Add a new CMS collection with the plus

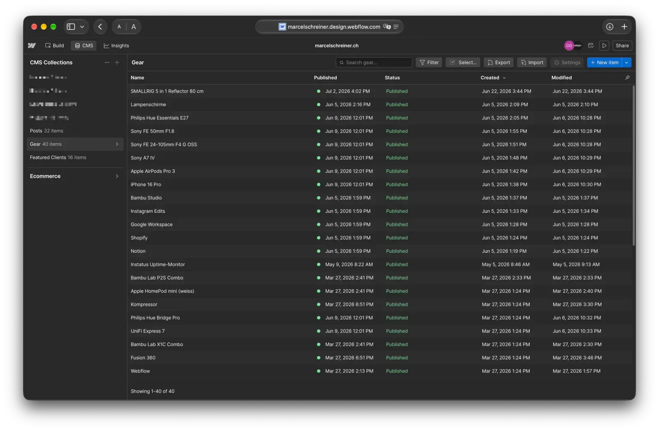coord(117,63)
